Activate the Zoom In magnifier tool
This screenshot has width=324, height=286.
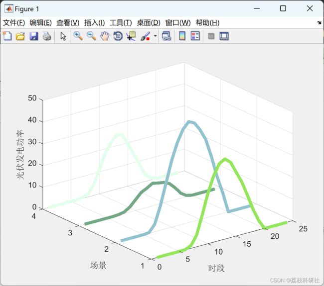click(78, 36)
